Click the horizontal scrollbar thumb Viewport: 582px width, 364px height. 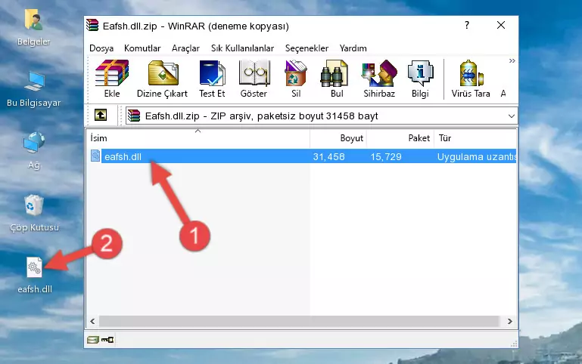click(x=299, y=321)
